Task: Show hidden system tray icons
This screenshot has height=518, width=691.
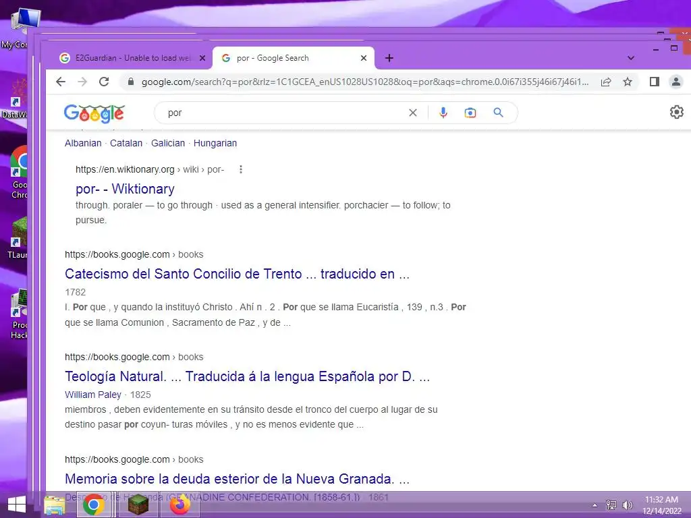Action: tap(595, 505)
